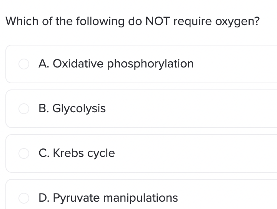Screen dimensions: 277x209
Task: Click the 'Oxidative phosphorylation' answer text
Action: [123, 64]
